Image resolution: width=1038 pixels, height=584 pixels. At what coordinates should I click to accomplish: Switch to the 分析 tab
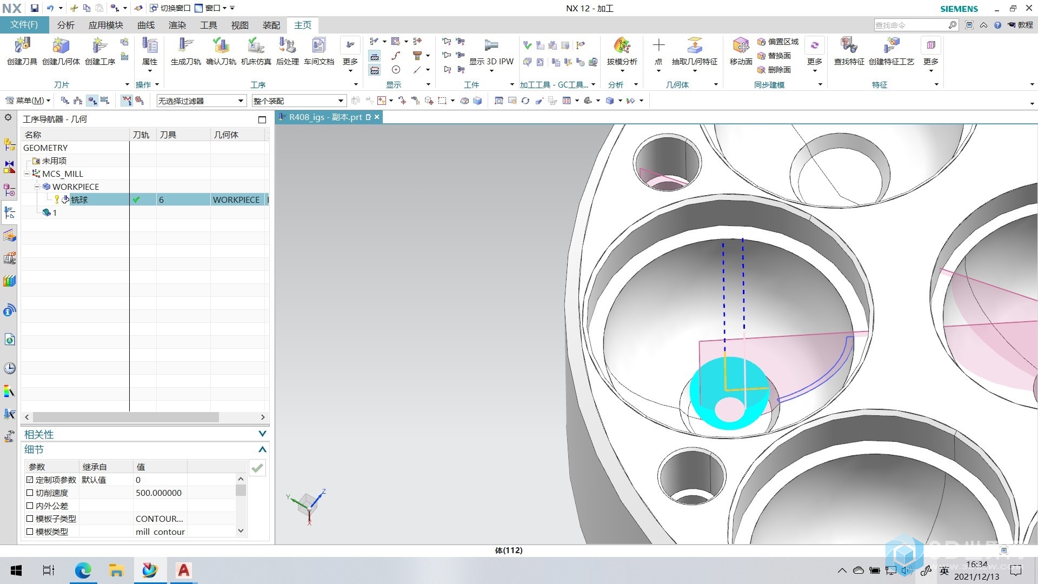point(65,25)
